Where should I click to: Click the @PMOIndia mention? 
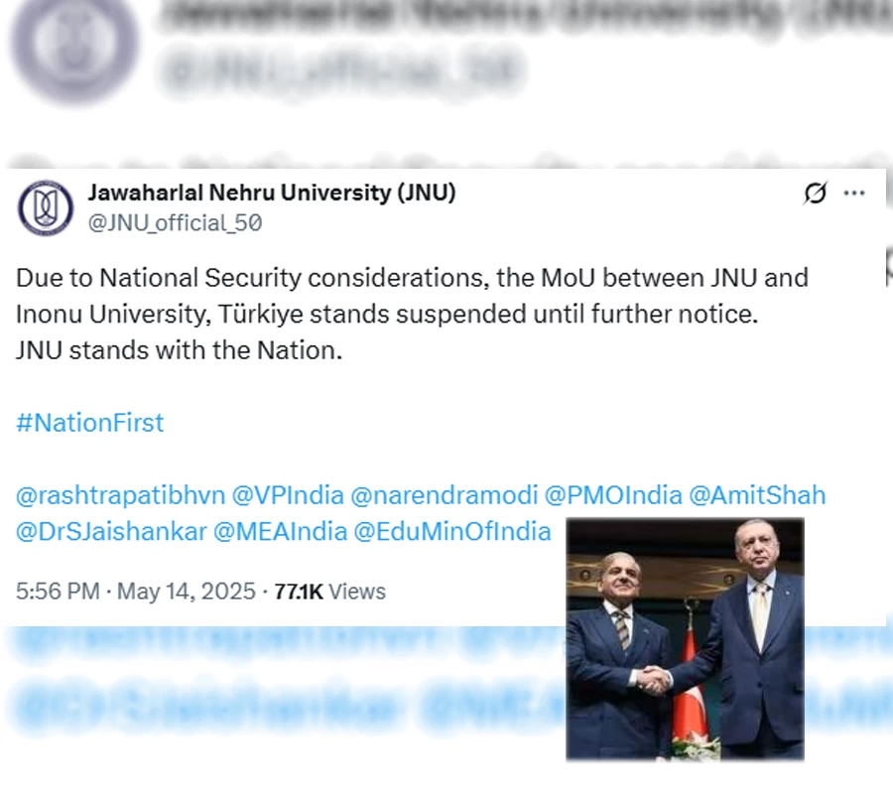coord(613,495)
